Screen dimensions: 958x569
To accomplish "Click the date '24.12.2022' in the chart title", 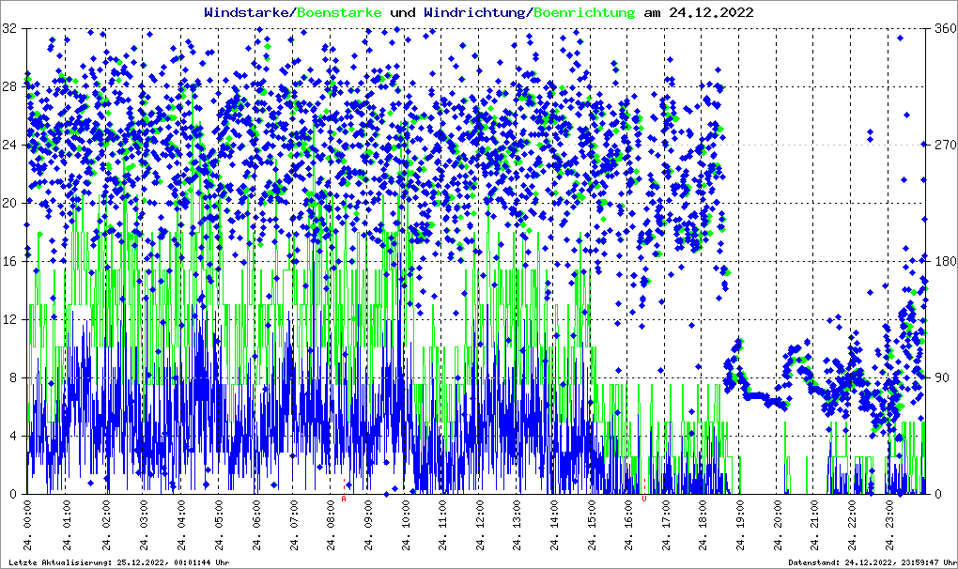I will pos(711,12).
